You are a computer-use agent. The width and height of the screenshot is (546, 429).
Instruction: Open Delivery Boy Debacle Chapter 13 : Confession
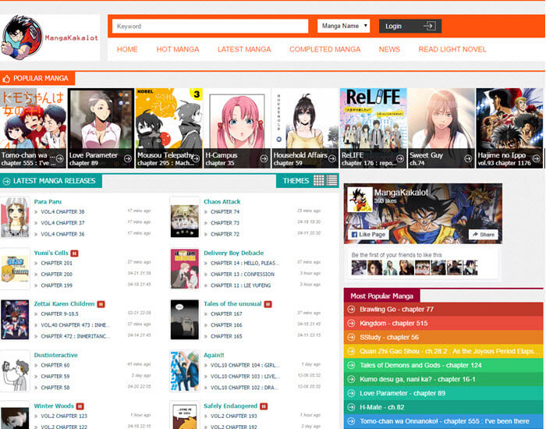(x=243, y=275)
